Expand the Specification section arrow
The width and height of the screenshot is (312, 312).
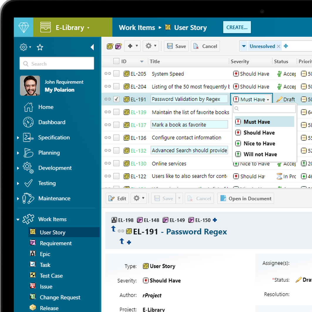(x=18, y=137)
